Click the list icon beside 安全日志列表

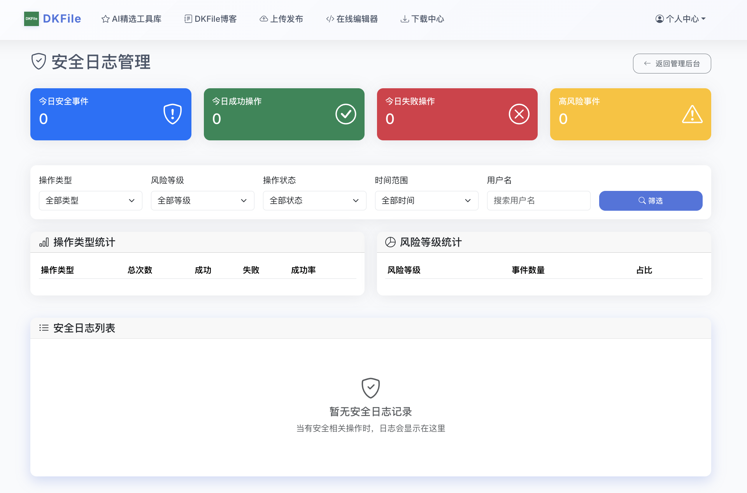[x=44, y=328]
